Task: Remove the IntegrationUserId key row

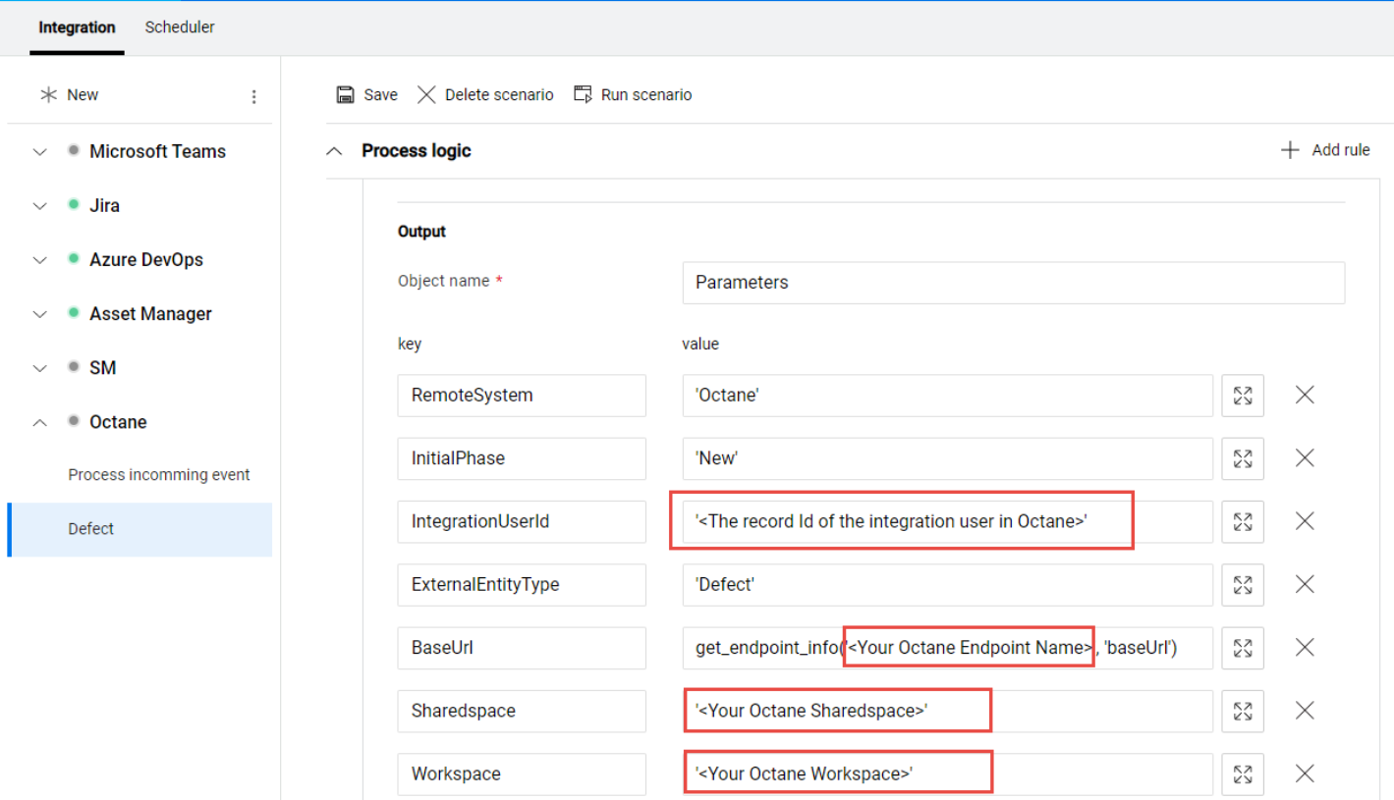Action: pyautogui.click(x=1305, y=521)
